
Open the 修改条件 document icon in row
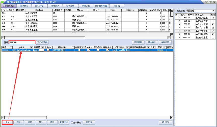click(98, 50)
